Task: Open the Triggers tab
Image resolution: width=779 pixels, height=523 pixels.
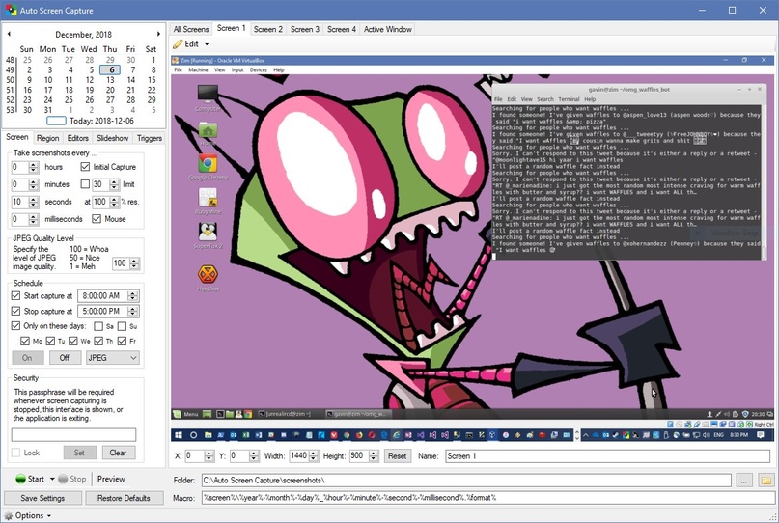Action: click(x=150, y=138)
